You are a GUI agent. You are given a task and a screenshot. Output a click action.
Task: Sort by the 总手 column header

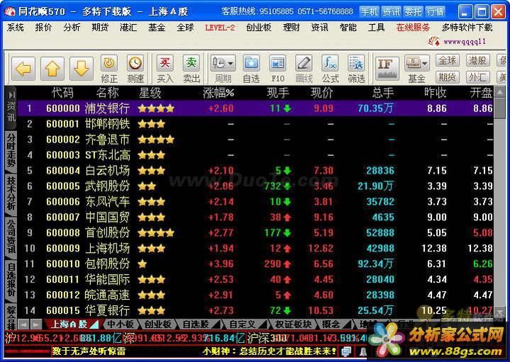click(x=383, y=94)
